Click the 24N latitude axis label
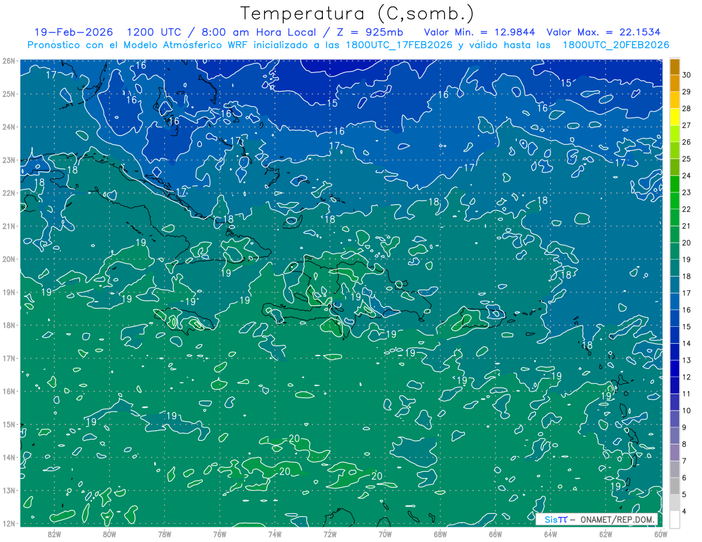The image size is (702, 542). pyautogui.click(x=8, y=127)
